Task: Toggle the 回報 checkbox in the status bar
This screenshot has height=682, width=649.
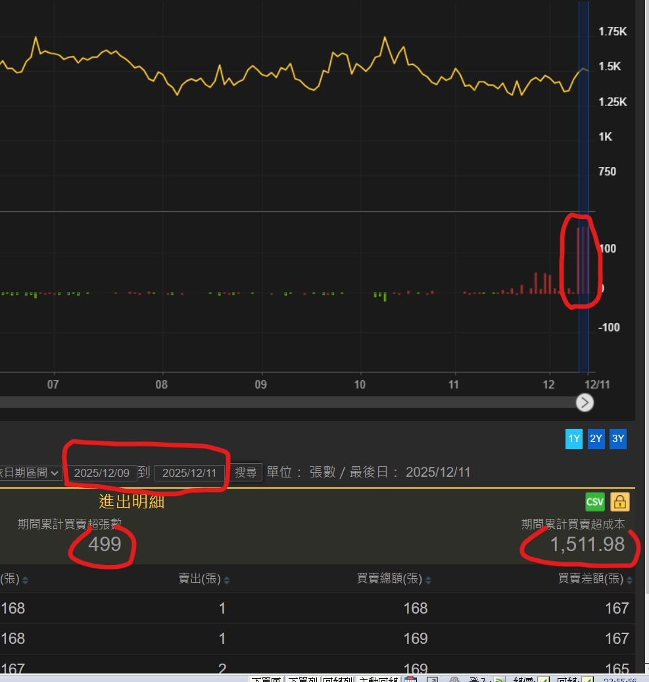Action: [587, 679]
